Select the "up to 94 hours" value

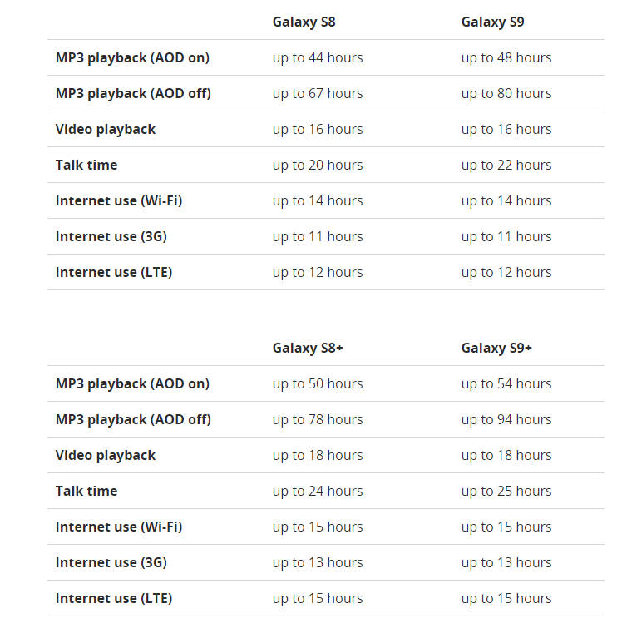coord(506,419)
